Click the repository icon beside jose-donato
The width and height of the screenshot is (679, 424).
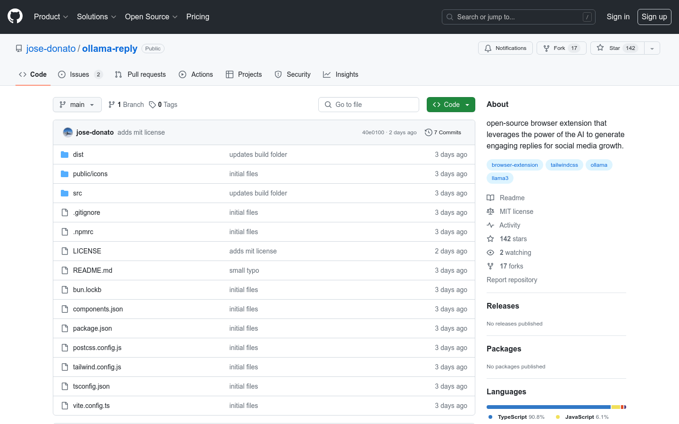click(x=19, y=49)
